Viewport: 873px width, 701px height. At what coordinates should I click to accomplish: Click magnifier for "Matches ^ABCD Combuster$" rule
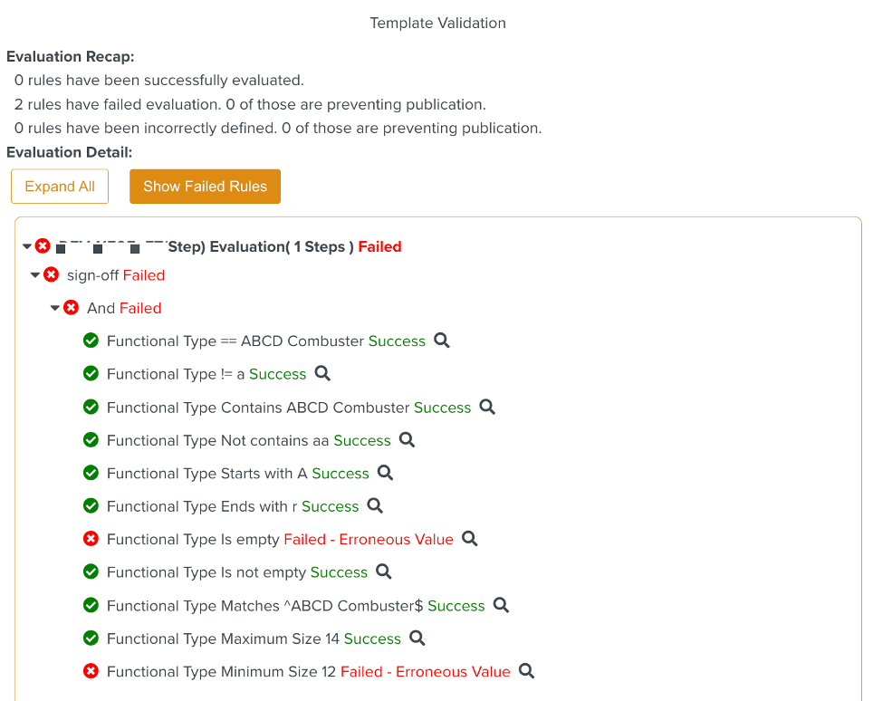pos(501,605)
